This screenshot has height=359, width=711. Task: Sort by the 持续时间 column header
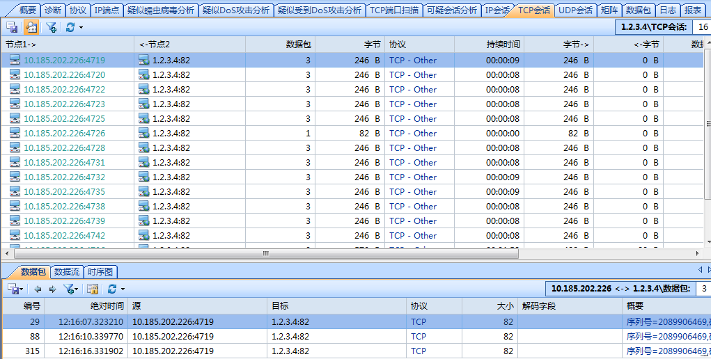coord(503,44)
